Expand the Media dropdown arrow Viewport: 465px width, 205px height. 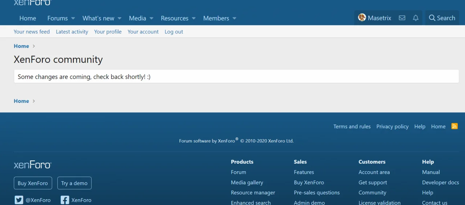[151, 18]
